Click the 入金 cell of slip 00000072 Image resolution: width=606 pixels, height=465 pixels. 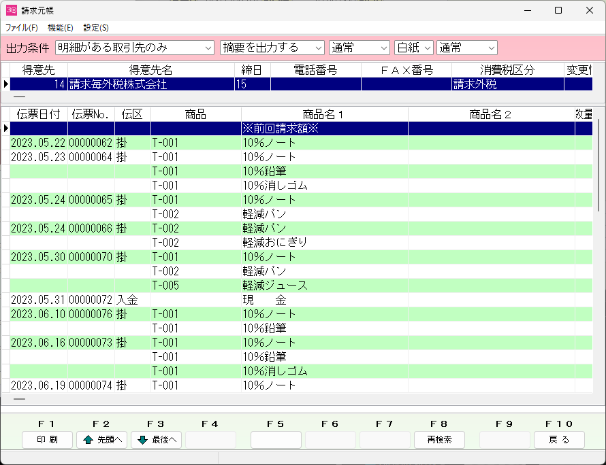click(133, 300)
